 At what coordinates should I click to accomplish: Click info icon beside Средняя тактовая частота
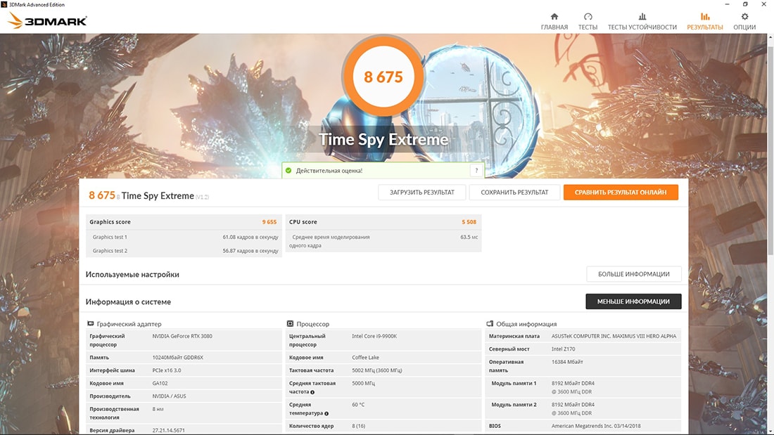(312, 392)
